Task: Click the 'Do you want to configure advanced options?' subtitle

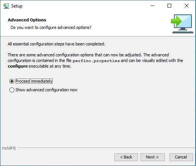Action: 51,27
